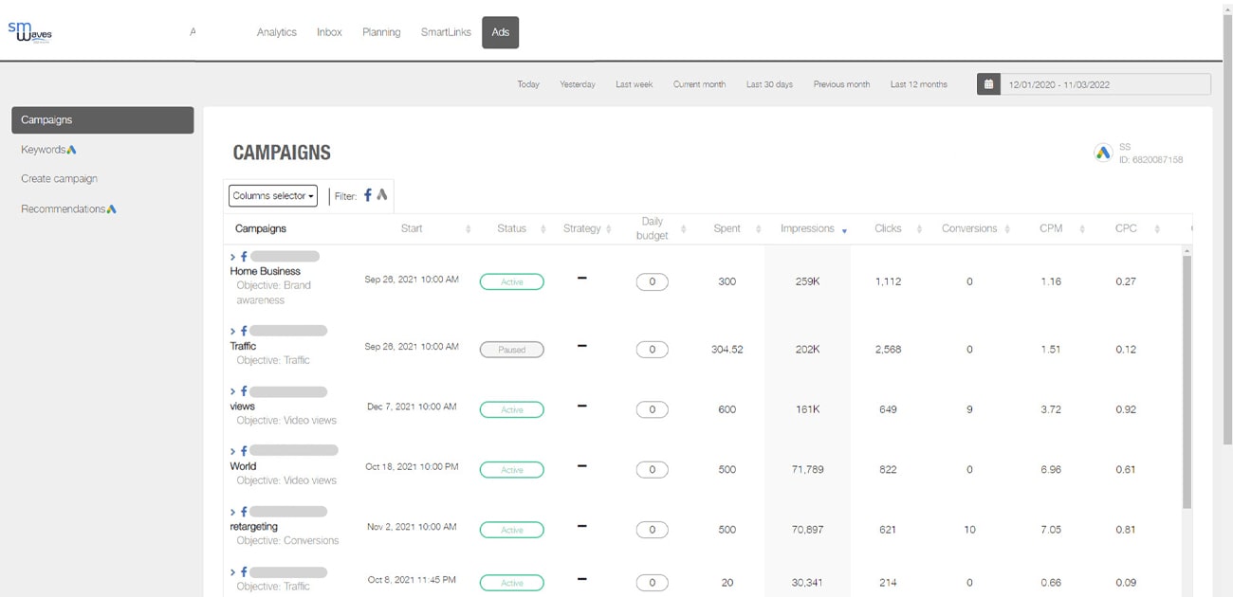Viewport: 1233px width, 597px height.
Task: Select the Last 12 months range
Action: pos(918,84)
